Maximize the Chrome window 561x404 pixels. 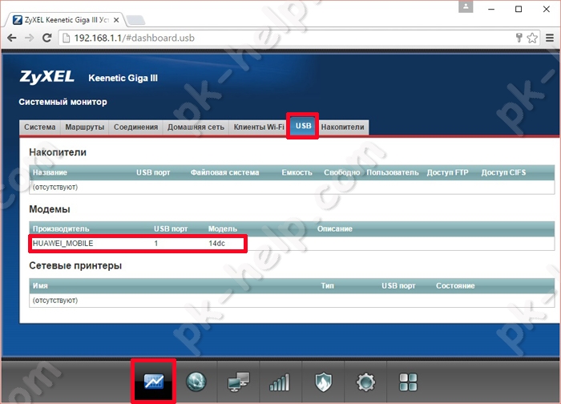pos(519,9)
